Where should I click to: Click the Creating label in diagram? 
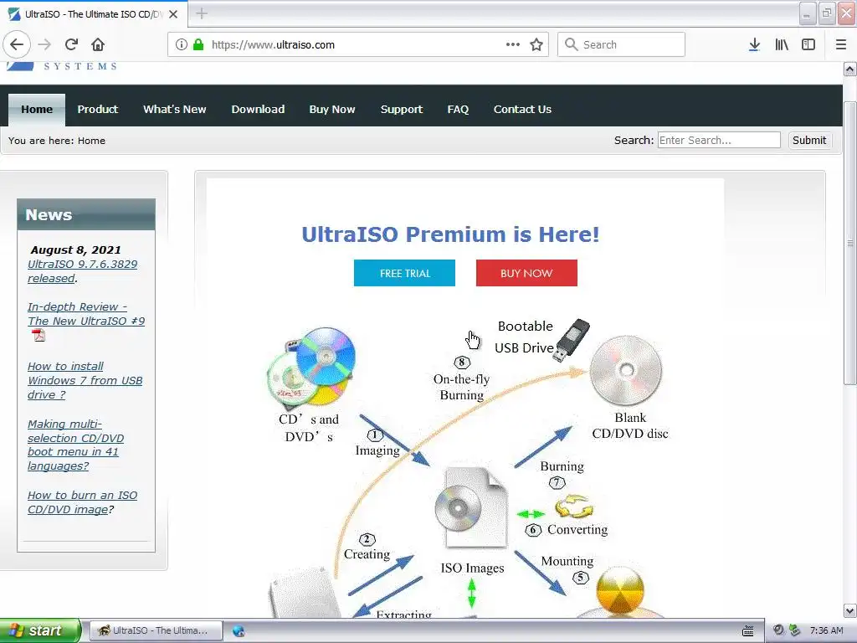(x=367, y=554)
